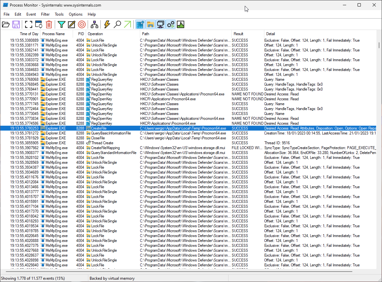The width and height of the screenshot is (382, 282).
Task: Click the Jump to green arrow icon
Action: click(127, 24)
